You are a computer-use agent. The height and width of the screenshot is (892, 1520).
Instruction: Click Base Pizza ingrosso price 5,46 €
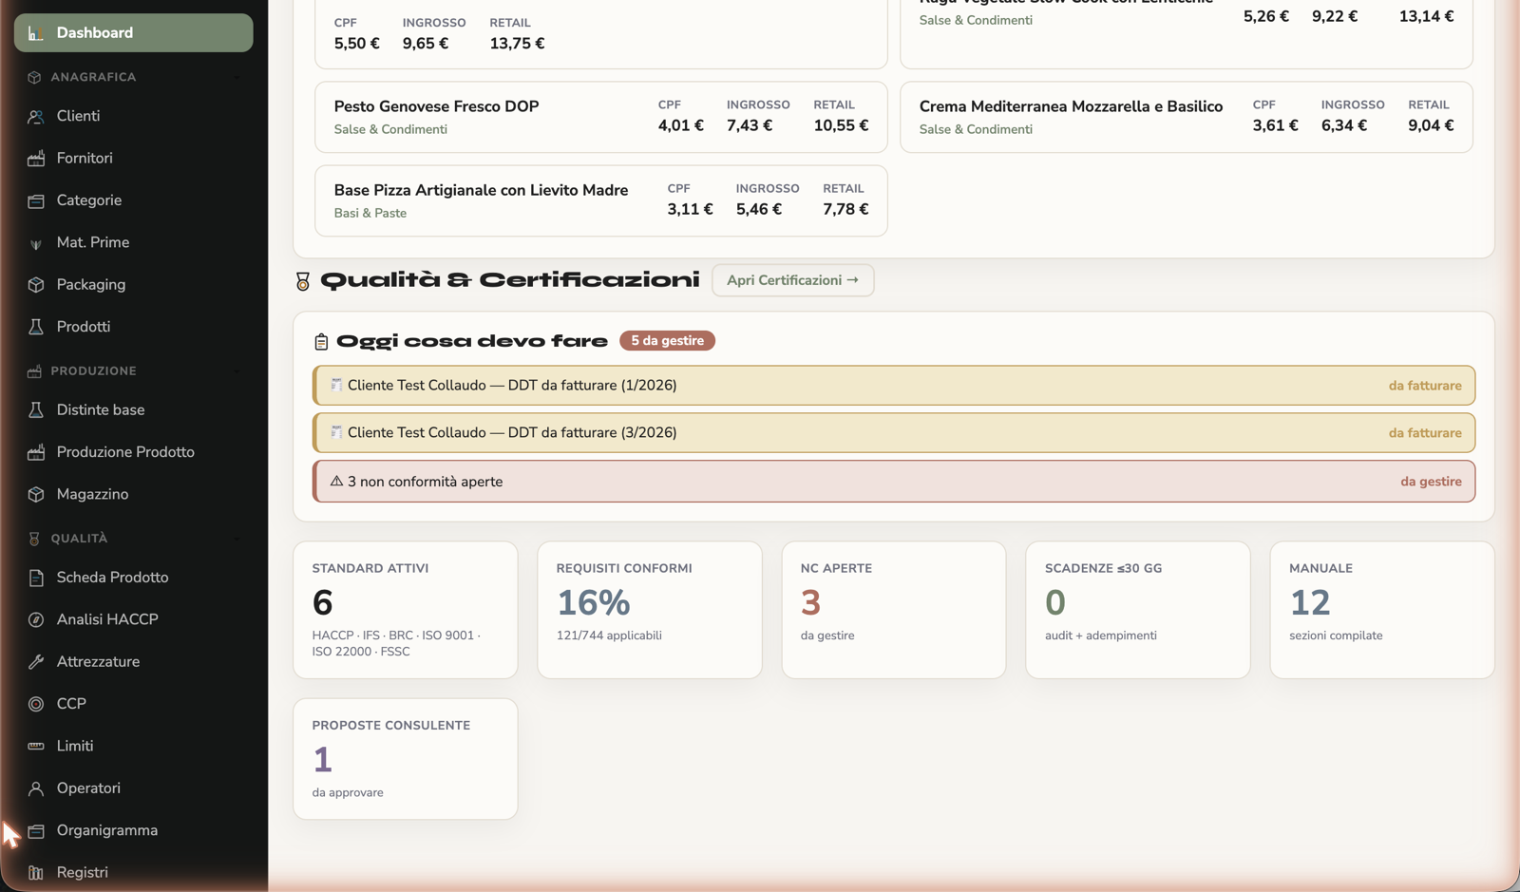[759, 209]
